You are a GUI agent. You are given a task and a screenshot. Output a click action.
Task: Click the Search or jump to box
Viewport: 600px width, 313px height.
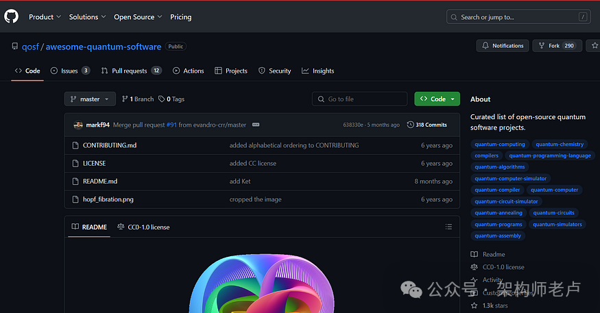tap(518, 17)
